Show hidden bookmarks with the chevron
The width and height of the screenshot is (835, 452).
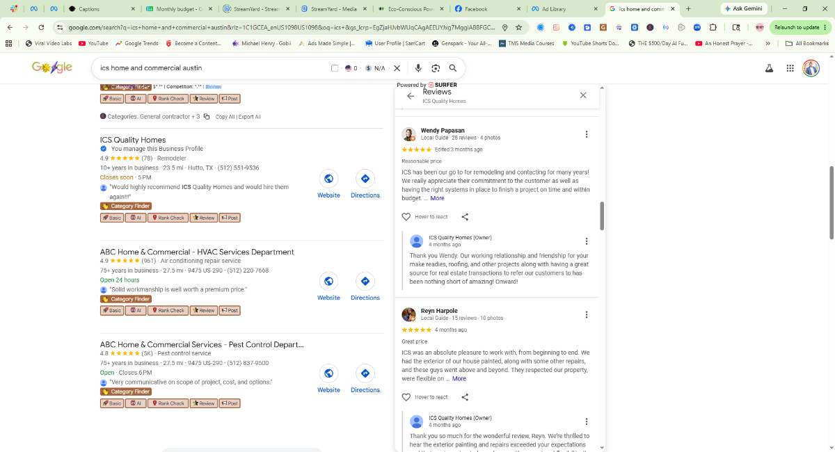768,43
